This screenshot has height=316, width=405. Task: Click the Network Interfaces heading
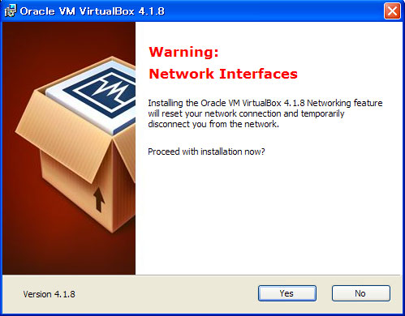(223, 74)
